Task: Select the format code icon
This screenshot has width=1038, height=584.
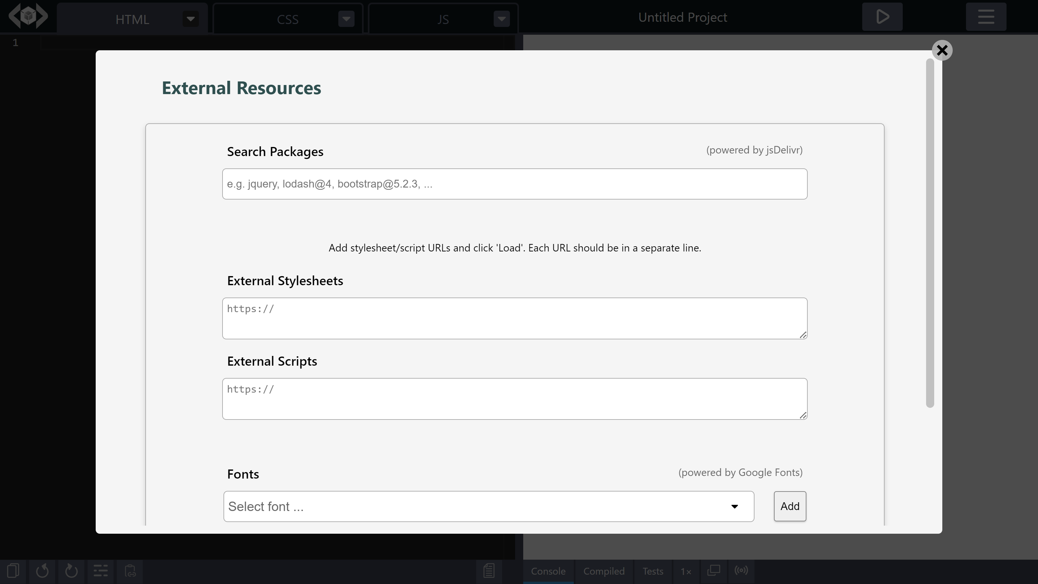Action: (x=100, y=571)
